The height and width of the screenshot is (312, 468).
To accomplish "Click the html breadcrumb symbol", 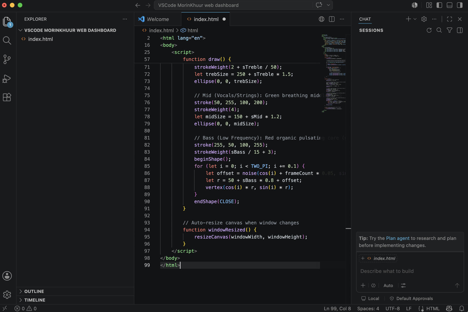I will [193, 30].
